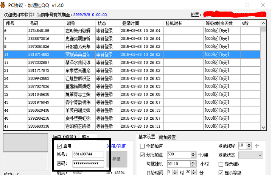The width and height of the screenshot is (272, 175).
Task: Decrease the 登录线程 thread count
Action: [249, 147]
